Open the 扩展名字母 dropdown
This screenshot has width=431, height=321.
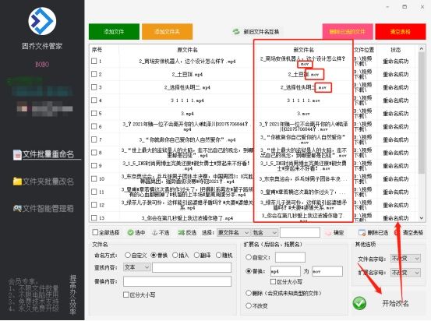405,273
